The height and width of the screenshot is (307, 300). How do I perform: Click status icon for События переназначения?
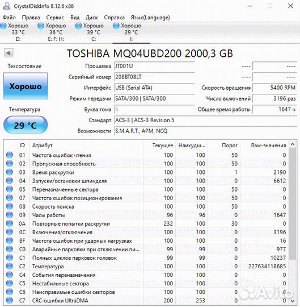[10, 275]
